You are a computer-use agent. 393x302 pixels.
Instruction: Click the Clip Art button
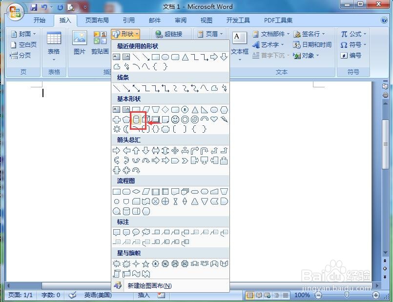point(100,42)
